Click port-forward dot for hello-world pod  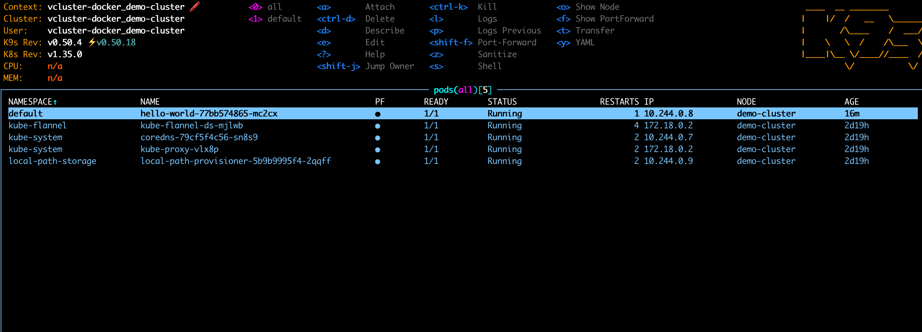click(378, 114)
